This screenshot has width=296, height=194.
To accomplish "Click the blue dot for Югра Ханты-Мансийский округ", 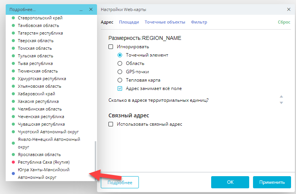I will [13, 173].
